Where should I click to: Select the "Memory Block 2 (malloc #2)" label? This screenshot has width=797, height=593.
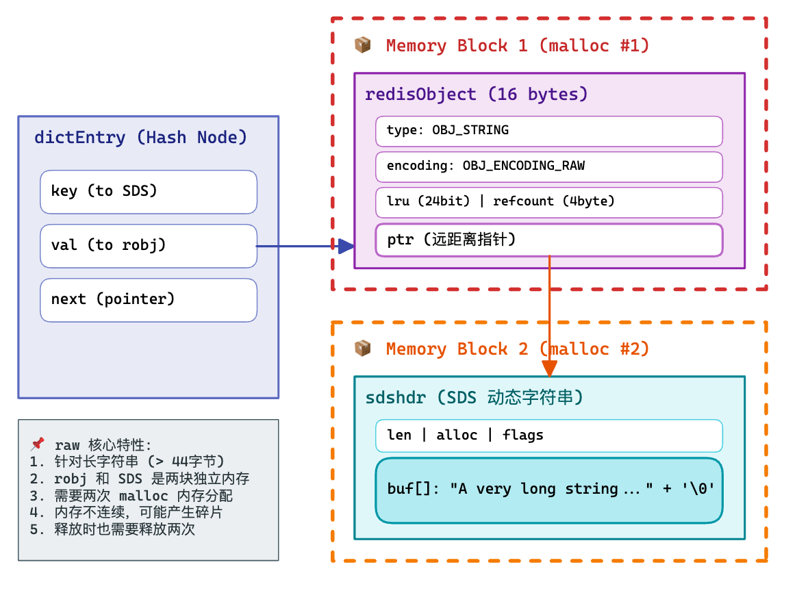517,349
